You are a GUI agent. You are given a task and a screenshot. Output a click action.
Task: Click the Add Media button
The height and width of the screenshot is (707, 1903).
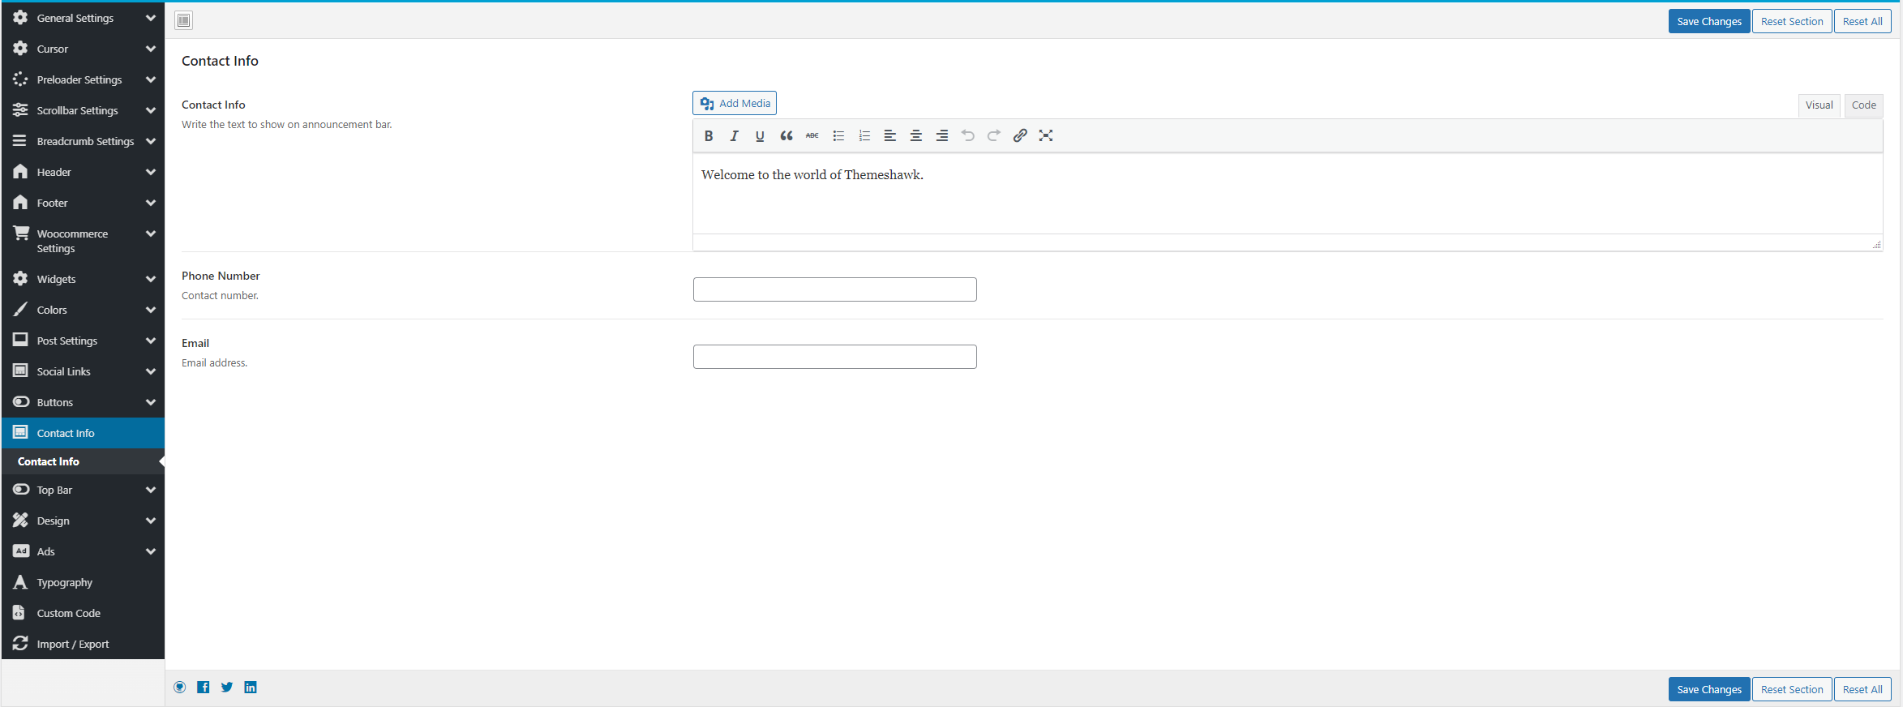[735, 104]
